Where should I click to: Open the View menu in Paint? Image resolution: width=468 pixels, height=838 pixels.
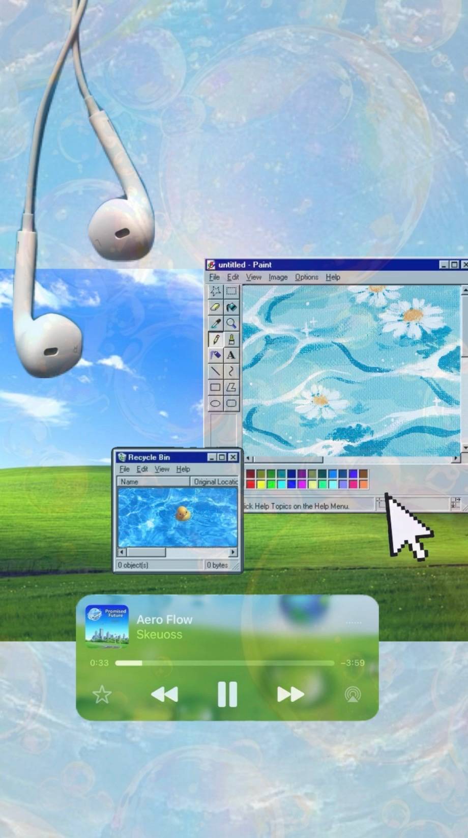(x=254, y=277)
